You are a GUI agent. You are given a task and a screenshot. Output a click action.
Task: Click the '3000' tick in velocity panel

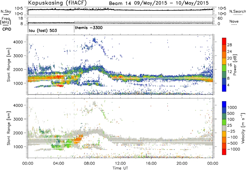click(18, 119)
